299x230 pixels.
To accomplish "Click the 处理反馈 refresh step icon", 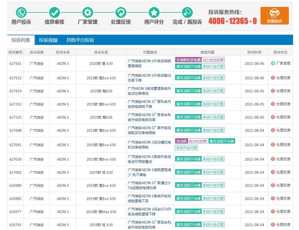I will 121,12.
